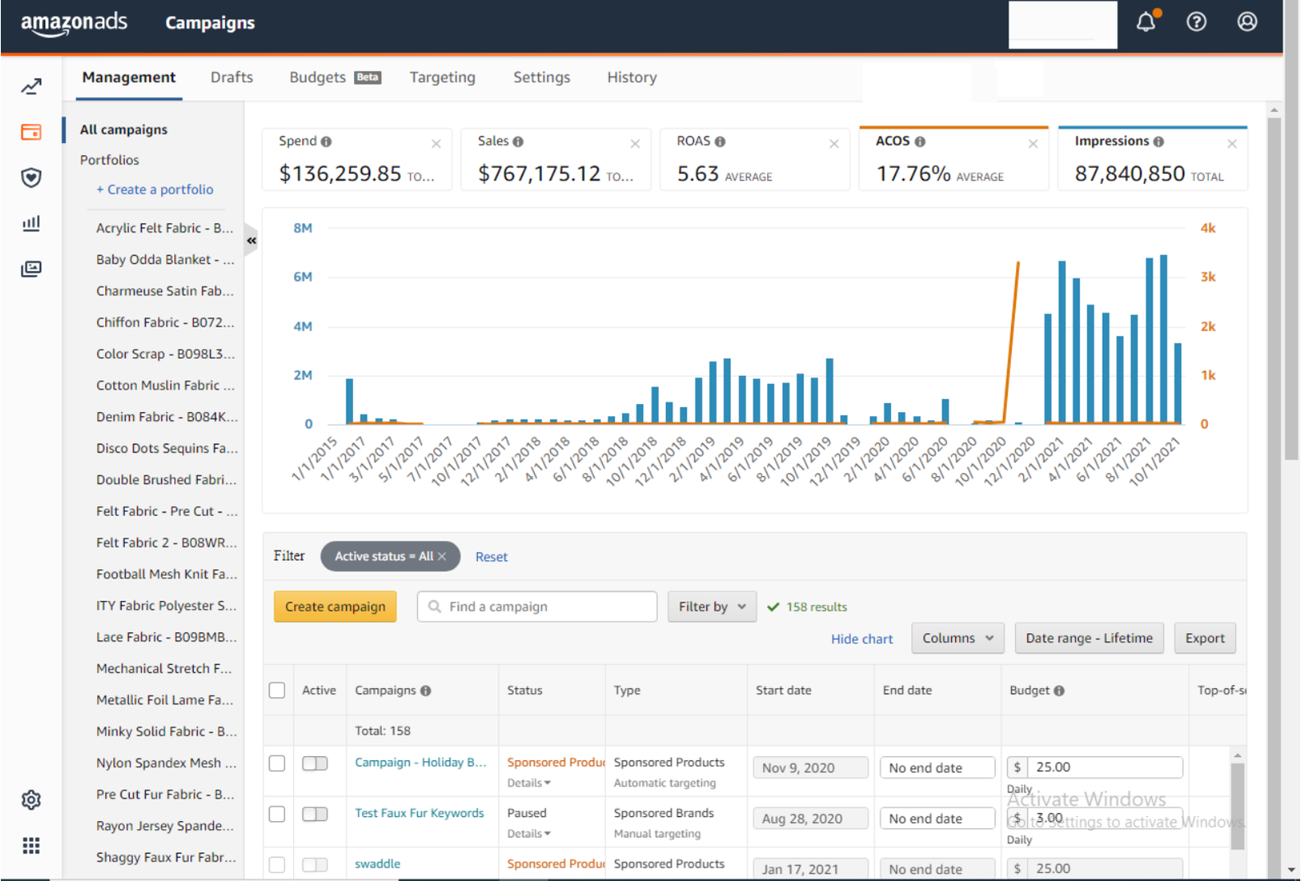Switch to the Targeting tab
The image size is (1314, 881).
(x=443, y=77)
